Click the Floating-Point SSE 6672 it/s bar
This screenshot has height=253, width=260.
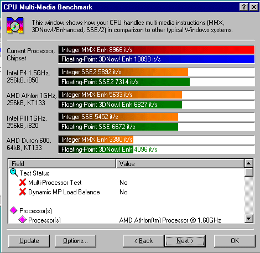[118, 127]
